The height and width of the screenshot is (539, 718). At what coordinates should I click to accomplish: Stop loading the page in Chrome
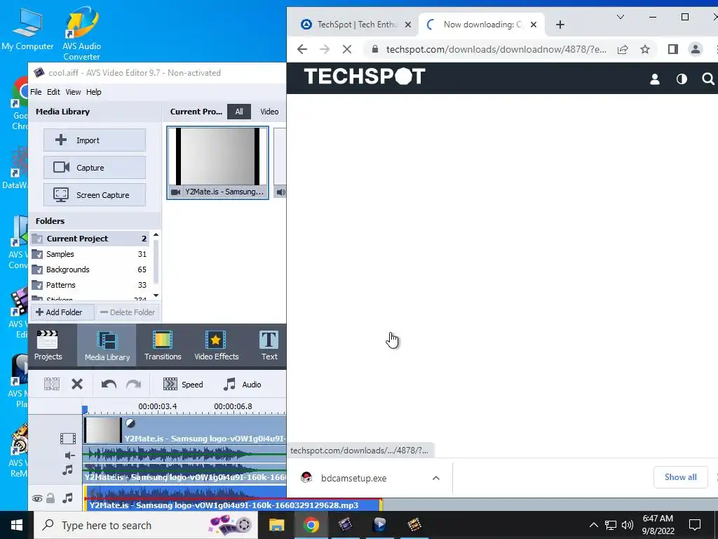tap(346, 49)
